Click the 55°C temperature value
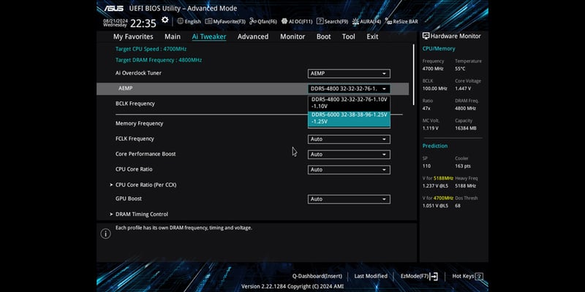 460,69
